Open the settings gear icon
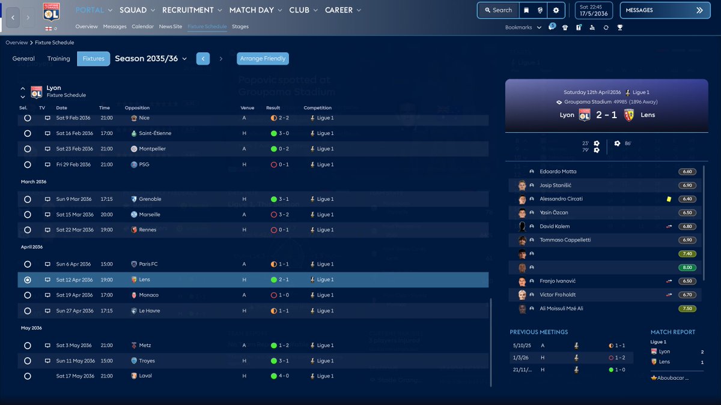This screenshot has width=721, height=405. coord(556,10)
